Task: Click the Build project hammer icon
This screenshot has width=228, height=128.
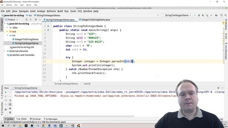Action: point(158,15)
